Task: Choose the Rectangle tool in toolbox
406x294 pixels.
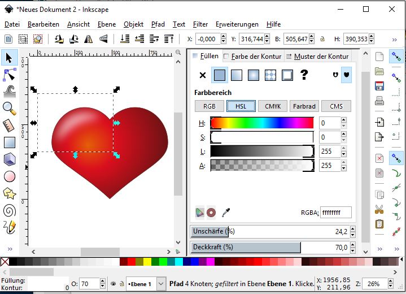Action: [9, 142]
